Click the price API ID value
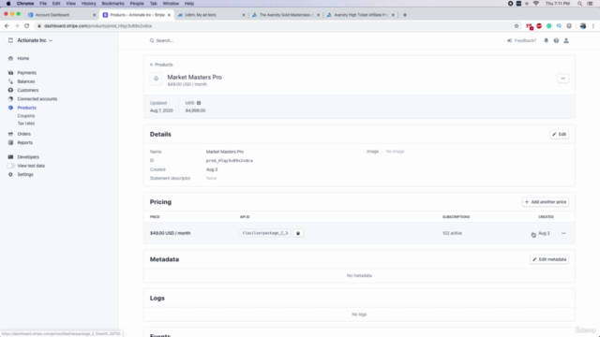The width and height of the screenshot is (600, 337). 265,233
